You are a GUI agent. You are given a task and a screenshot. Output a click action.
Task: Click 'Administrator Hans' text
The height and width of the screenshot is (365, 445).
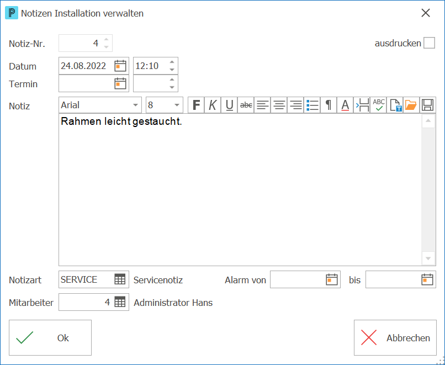coord(173,303)
